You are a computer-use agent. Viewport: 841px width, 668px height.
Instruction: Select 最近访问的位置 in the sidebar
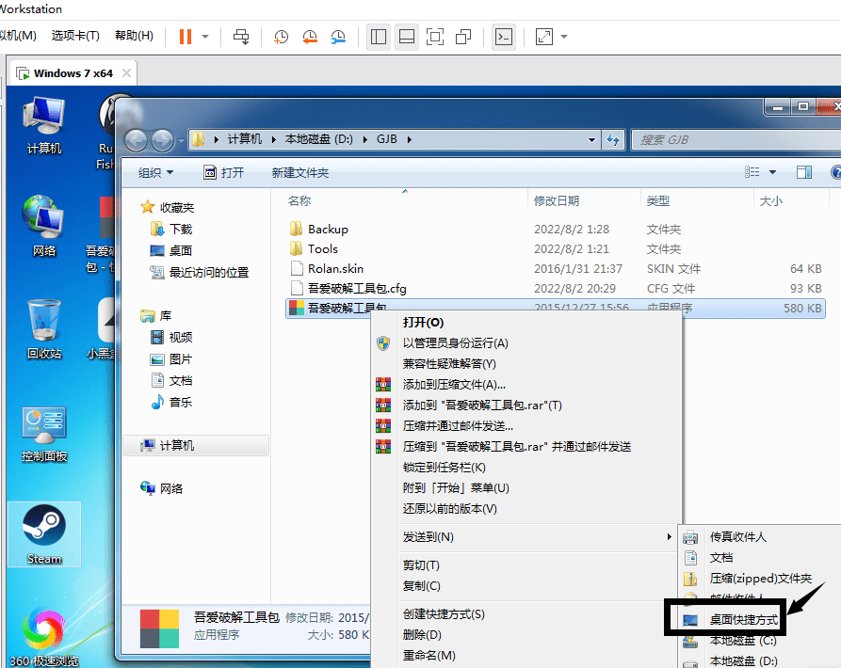(200, 273)
